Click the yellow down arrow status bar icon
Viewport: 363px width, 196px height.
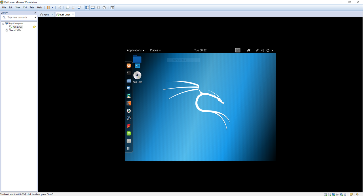[x=357, y=194]
